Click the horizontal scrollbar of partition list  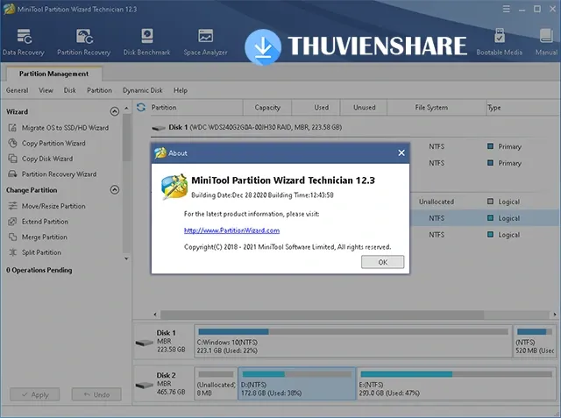[x=322, y=315]
